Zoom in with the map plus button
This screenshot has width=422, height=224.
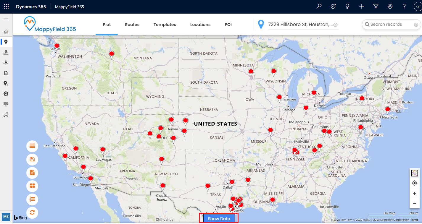415,193
